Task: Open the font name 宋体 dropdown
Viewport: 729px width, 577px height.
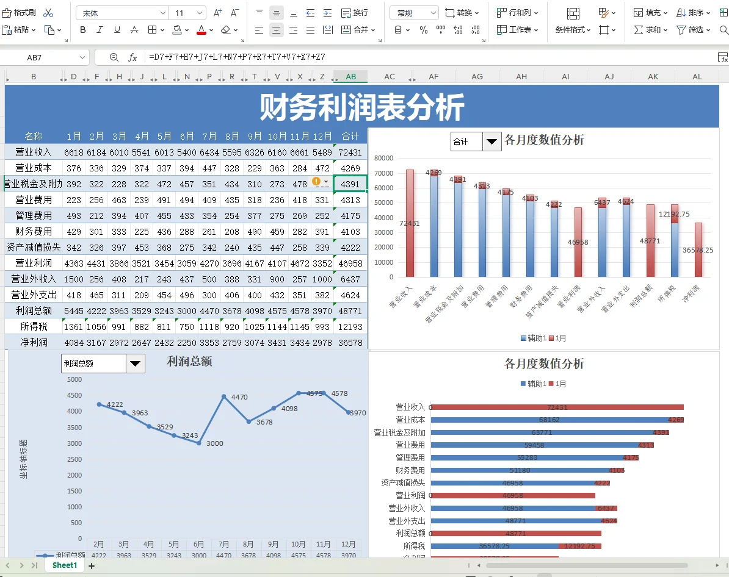Action: tap(163, 13)
